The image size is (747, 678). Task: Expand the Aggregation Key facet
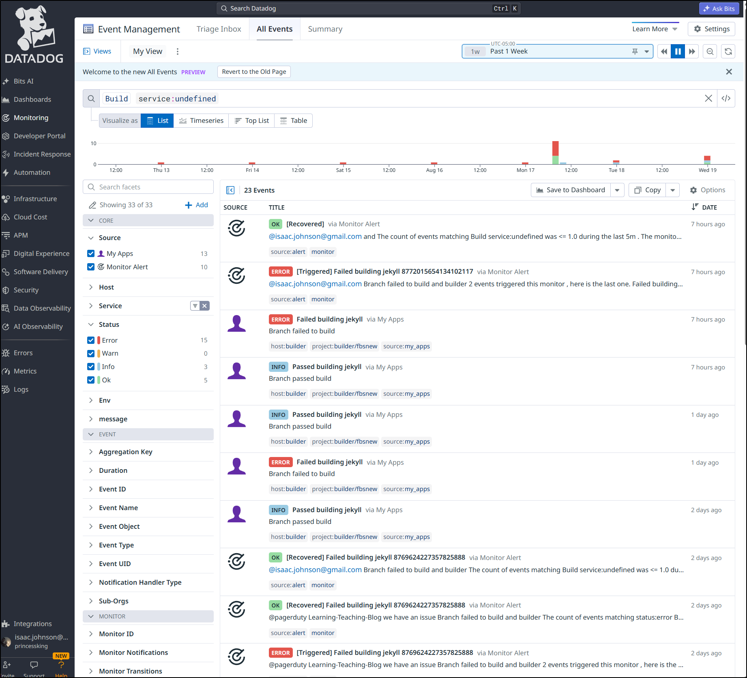click(x=91, y=452)
